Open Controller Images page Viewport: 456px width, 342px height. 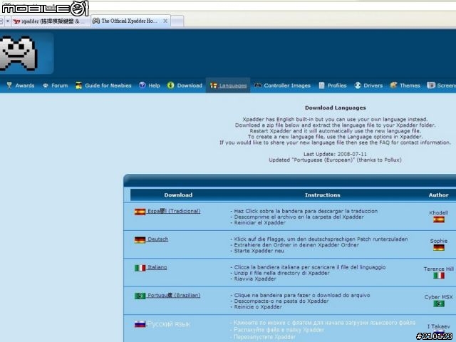point(287,85)
